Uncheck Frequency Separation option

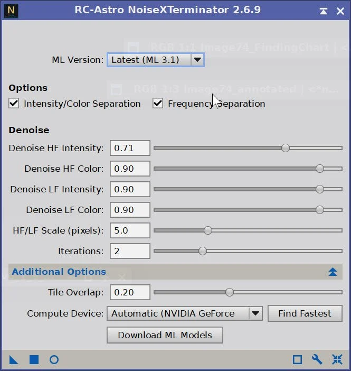(158, 104)
